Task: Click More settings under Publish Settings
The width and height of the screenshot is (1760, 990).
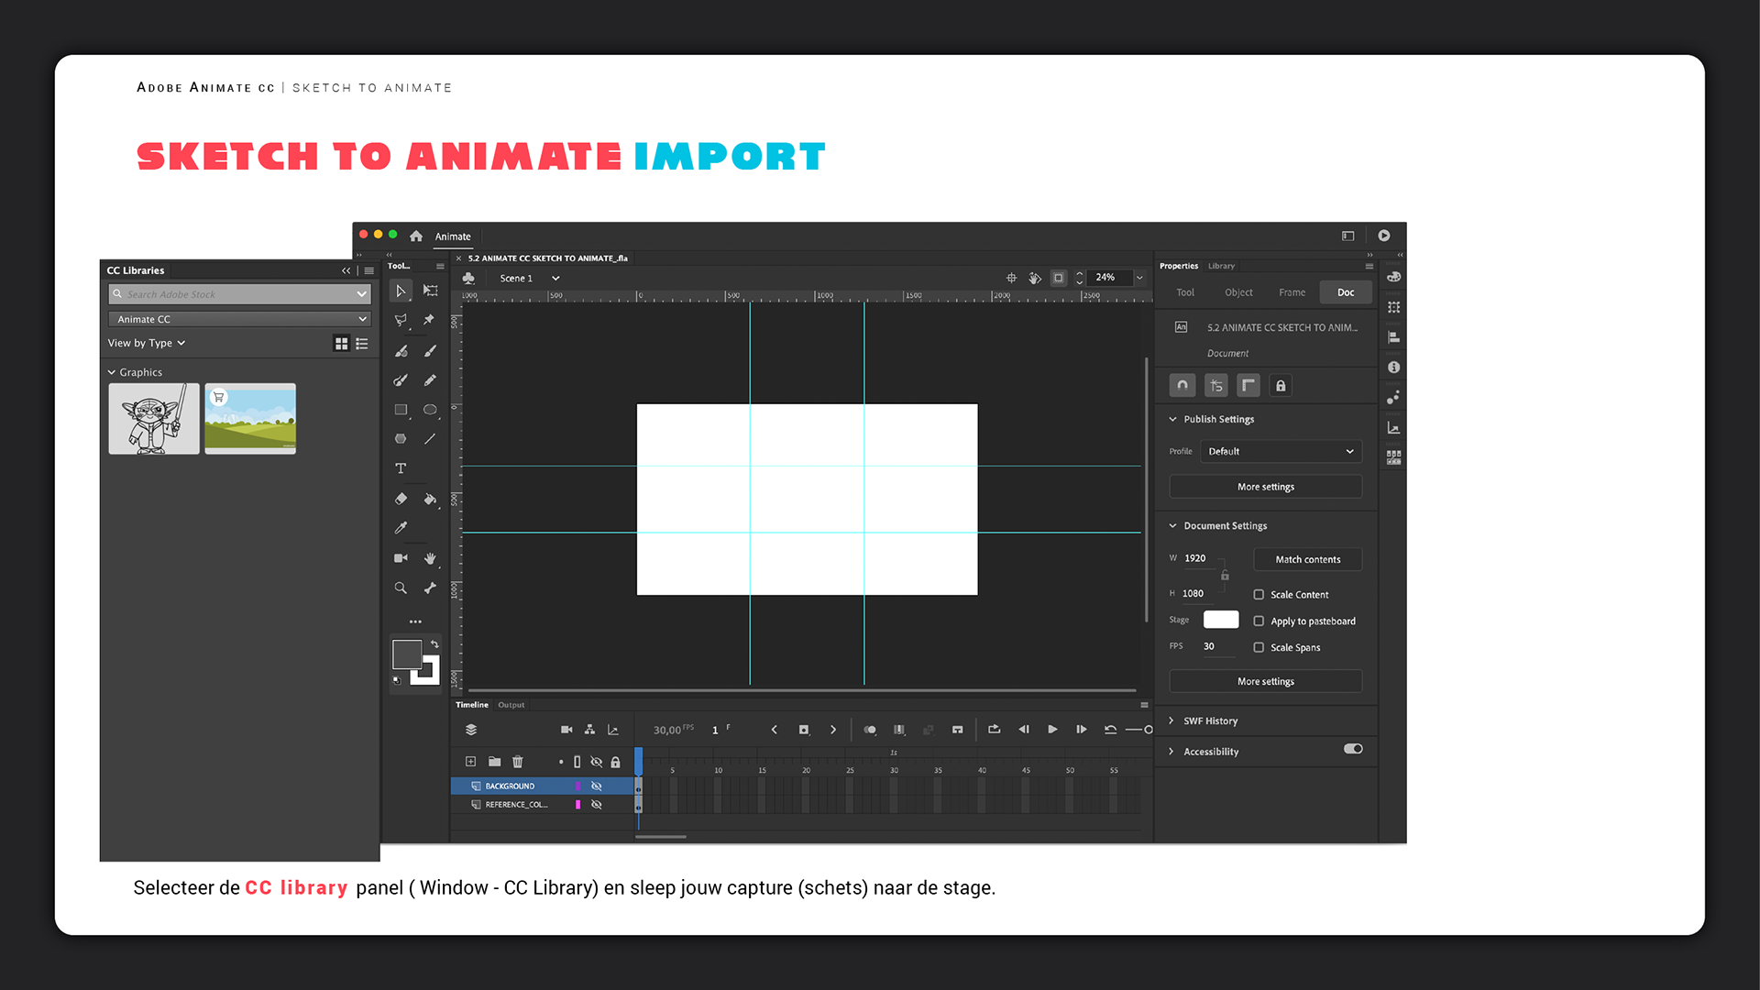Action: (1265, 487)
